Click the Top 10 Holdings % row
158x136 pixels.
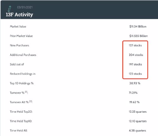tap(78, 83)
